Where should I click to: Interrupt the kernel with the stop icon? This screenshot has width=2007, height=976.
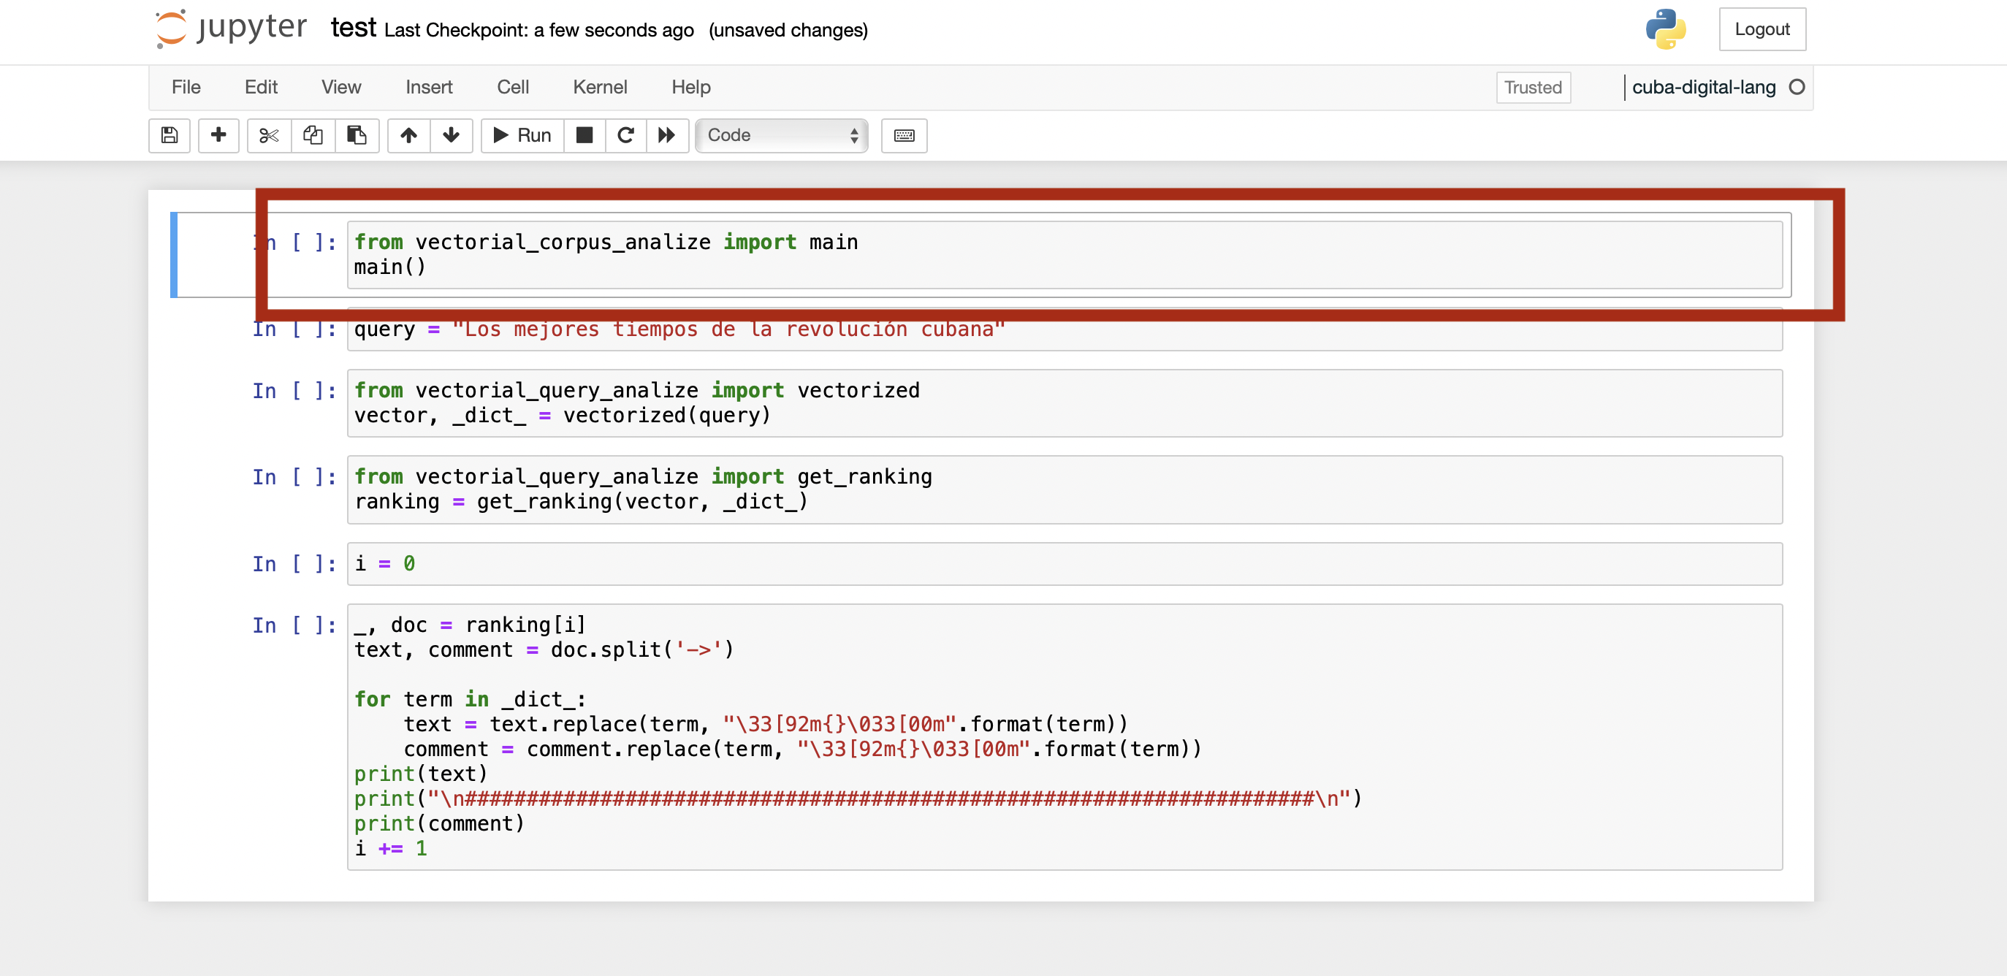click(584, 136)
